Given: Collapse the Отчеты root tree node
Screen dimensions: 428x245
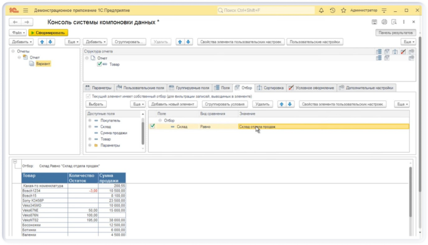Looking at the screenshot, I should coord(13,51).
